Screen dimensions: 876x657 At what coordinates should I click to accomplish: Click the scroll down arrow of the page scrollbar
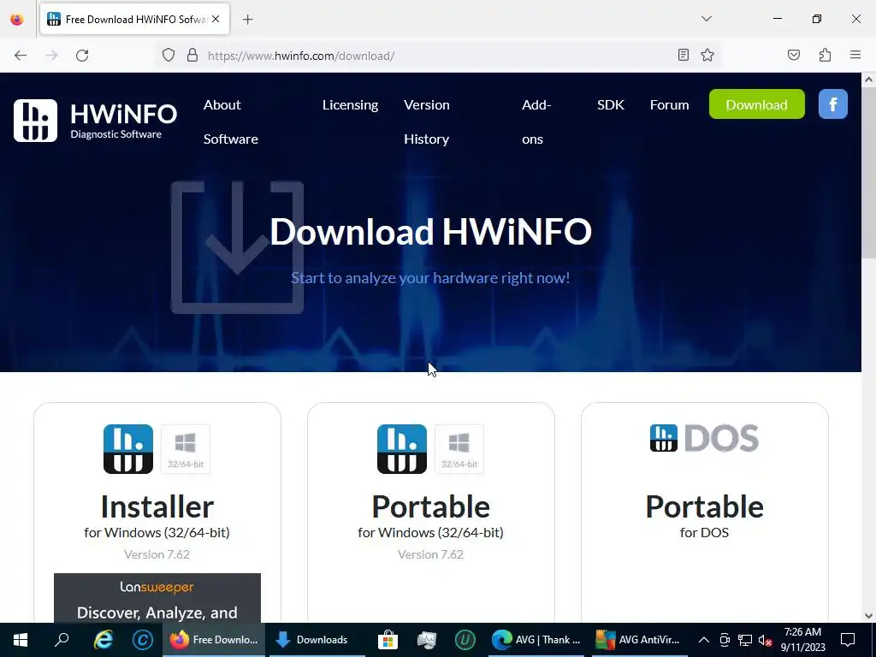[x=869, y=616]
